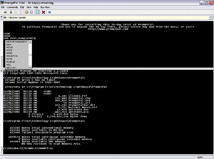Click the 'largest executable program size' line
The width and height of the screenshot is (214, 159).
42,133
